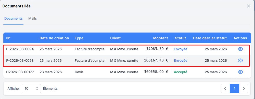Viewport: 255px width, 99px height.
Task: Click the Documents liés title
Action: pos(16,6)
